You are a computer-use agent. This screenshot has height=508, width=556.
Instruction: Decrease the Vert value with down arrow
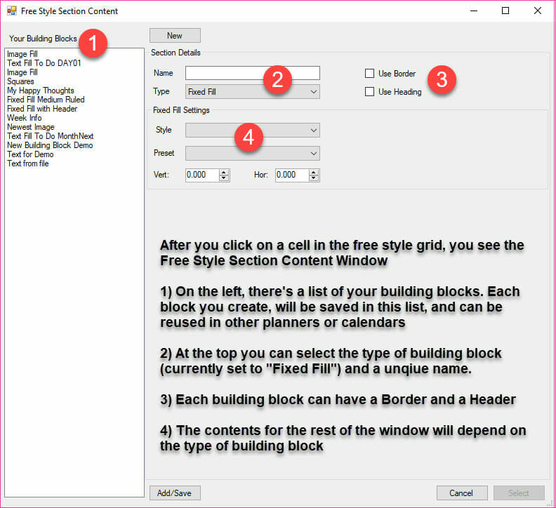click(224, 178)
